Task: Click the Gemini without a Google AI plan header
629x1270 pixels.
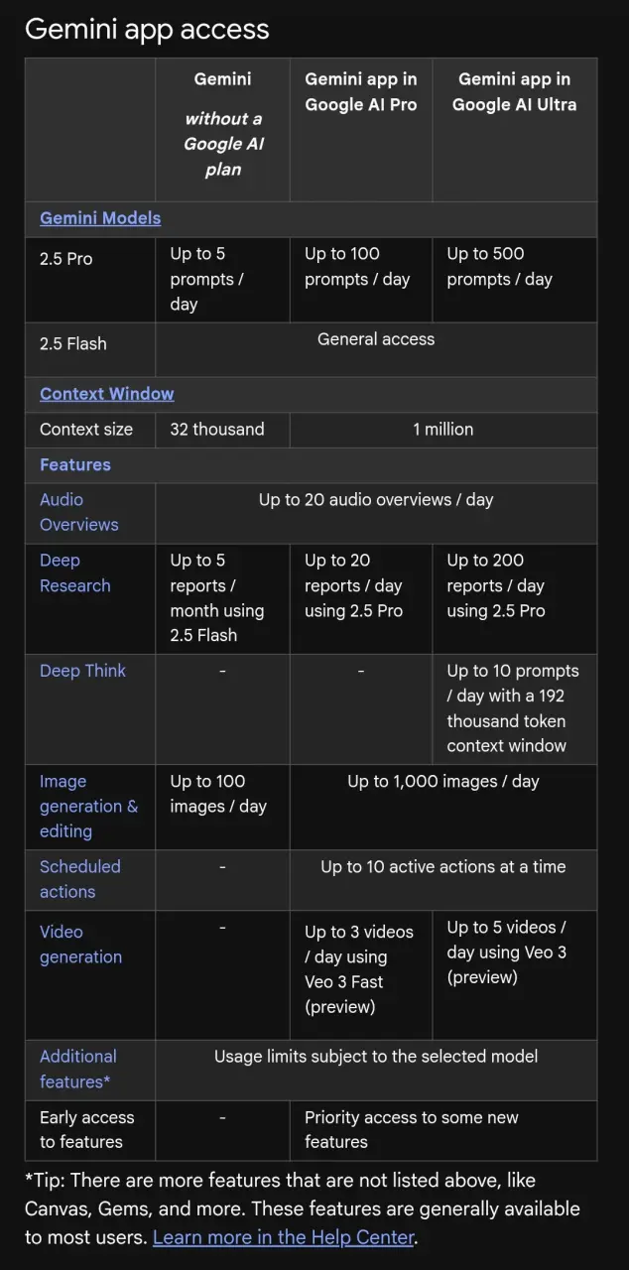Action: pos(222,124)
